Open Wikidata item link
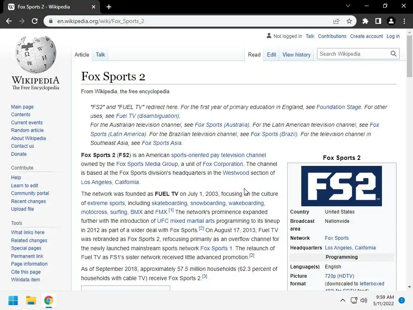This screenshot has height=310, width=413. pos(25,279)
